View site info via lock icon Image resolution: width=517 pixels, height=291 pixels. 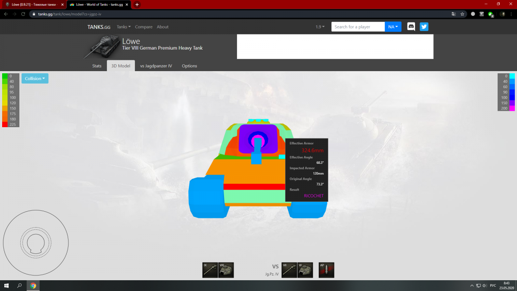pos(34,14)
